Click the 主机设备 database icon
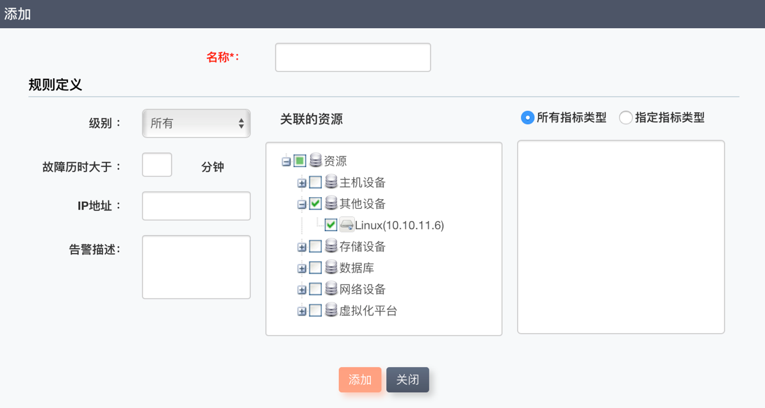This screenshot has width=765, height=408. click(x=331, y=182)
